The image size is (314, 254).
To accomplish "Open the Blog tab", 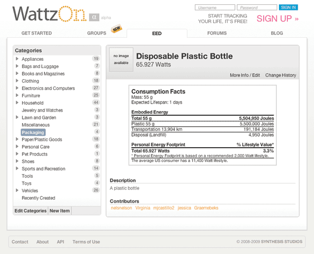I will pos(277,33).
